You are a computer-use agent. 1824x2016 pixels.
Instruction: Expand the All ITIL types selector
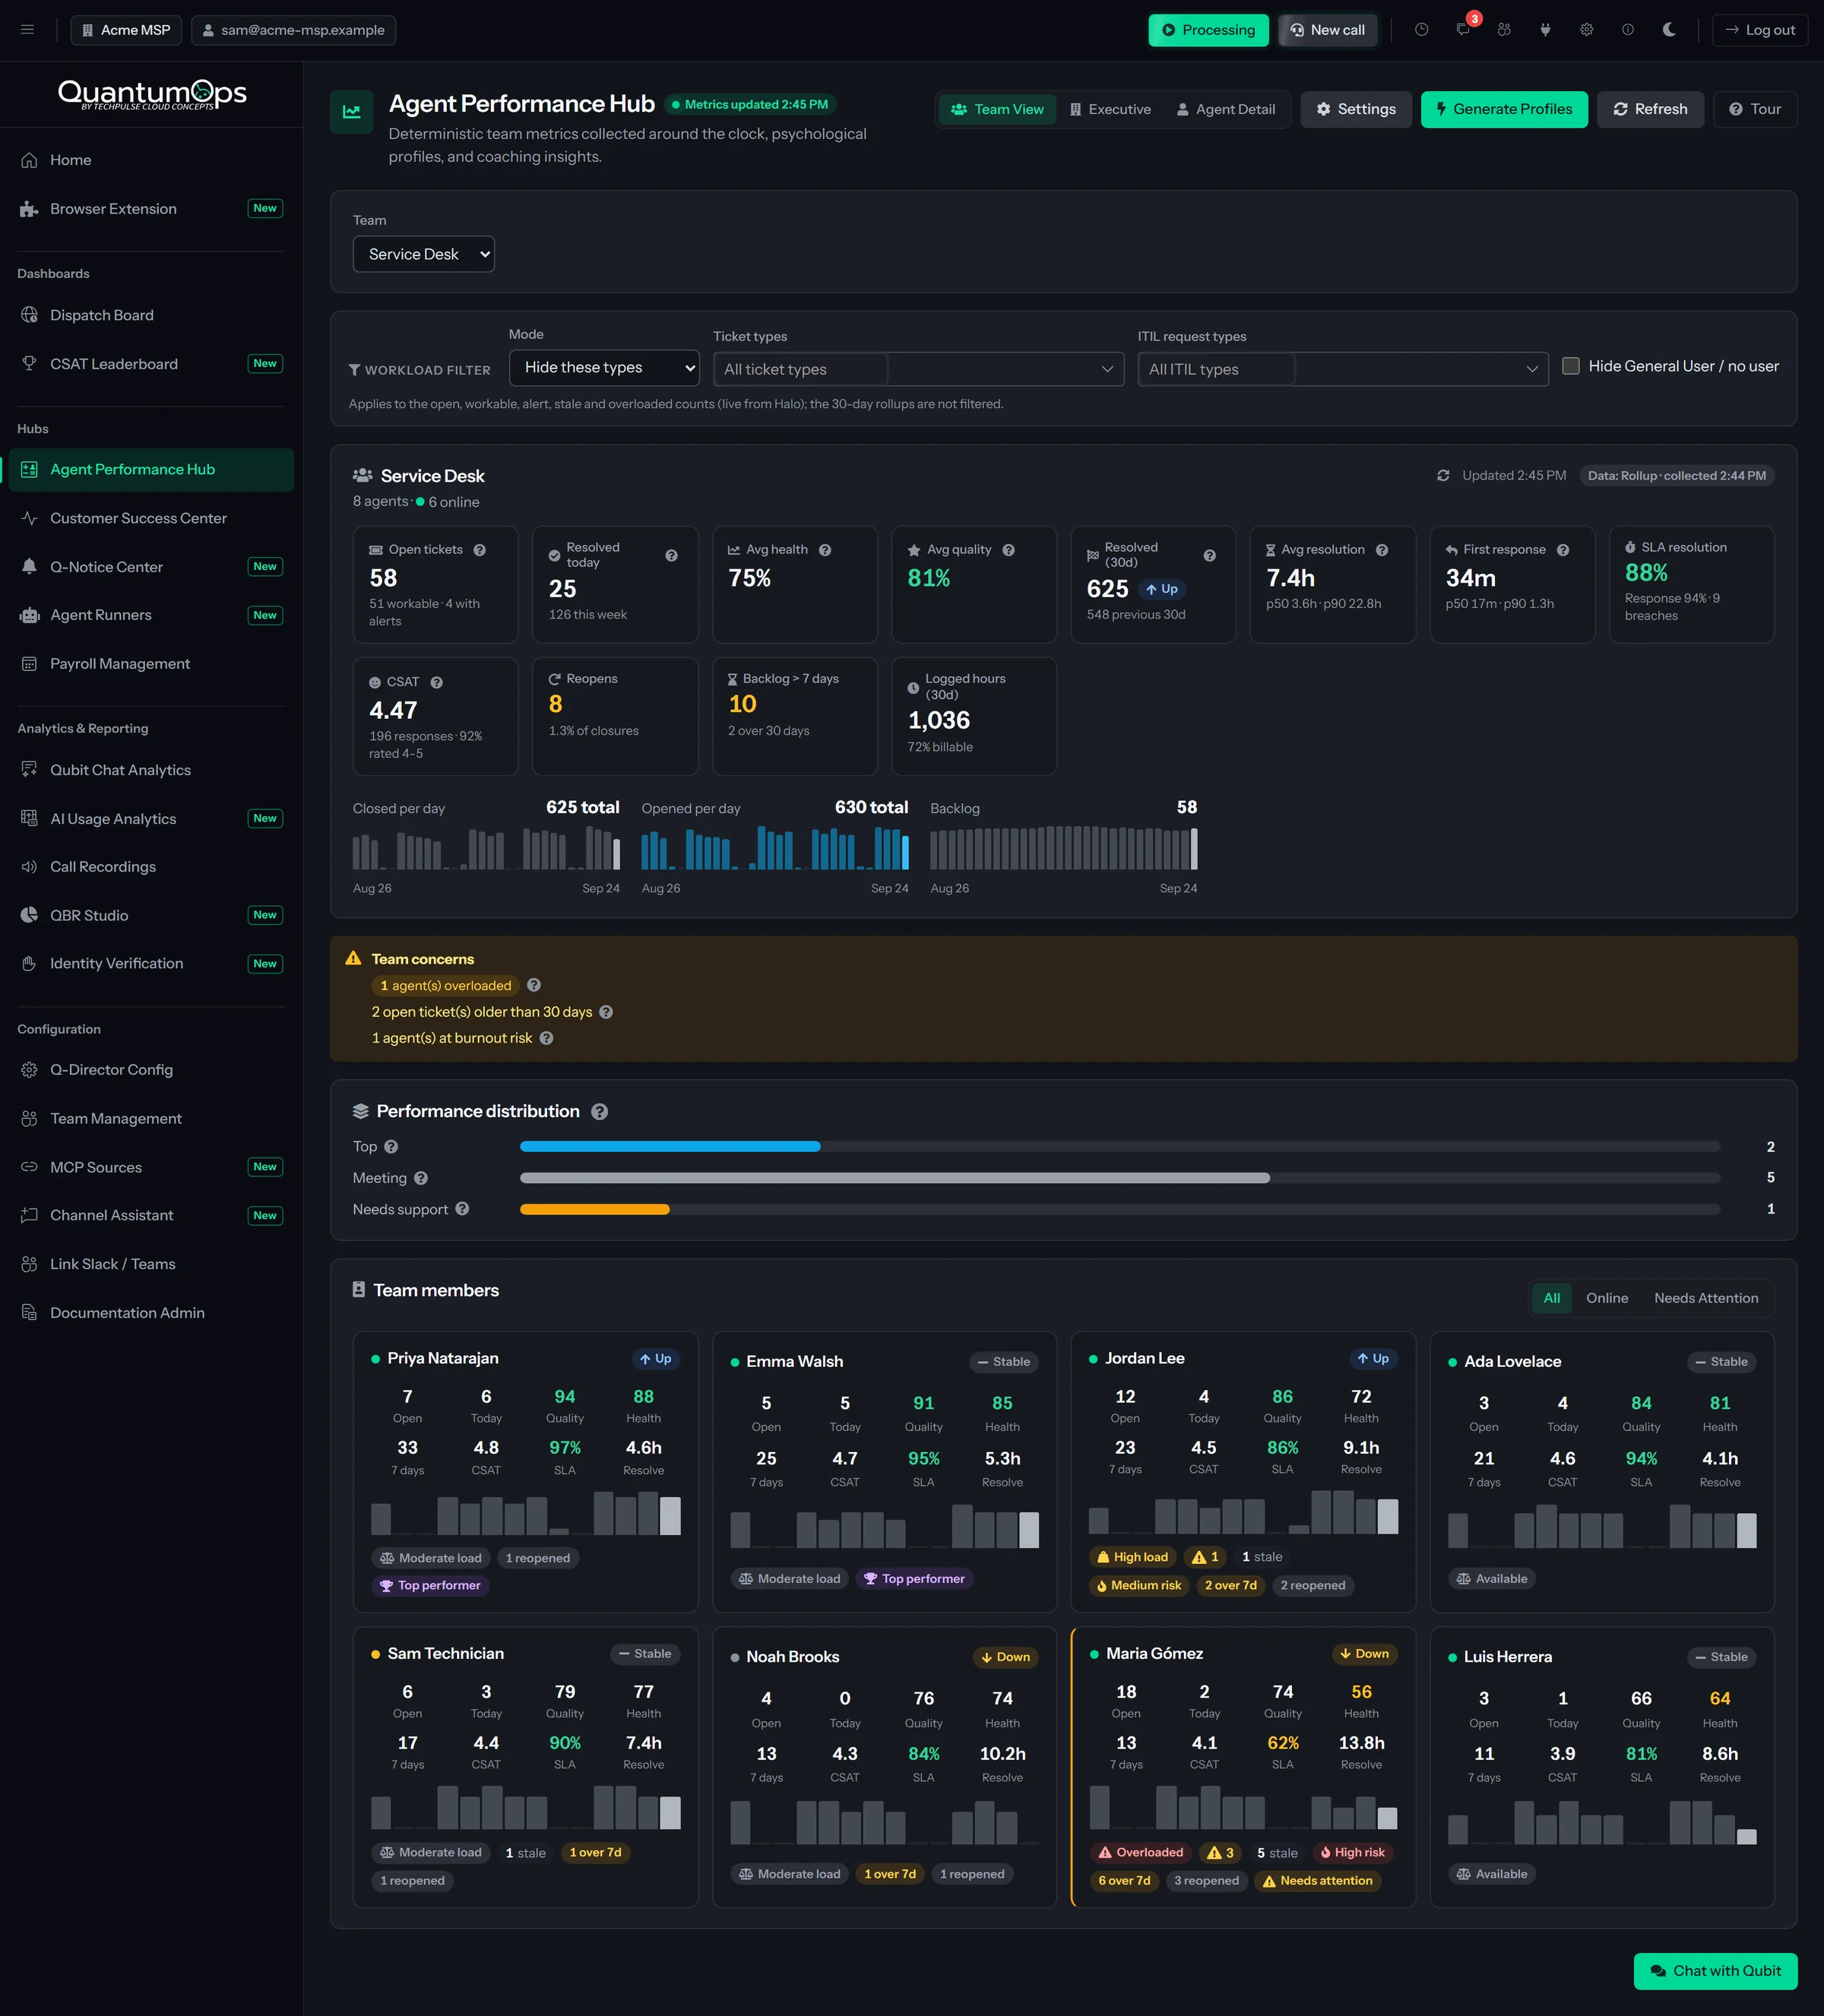[1343, 369]
